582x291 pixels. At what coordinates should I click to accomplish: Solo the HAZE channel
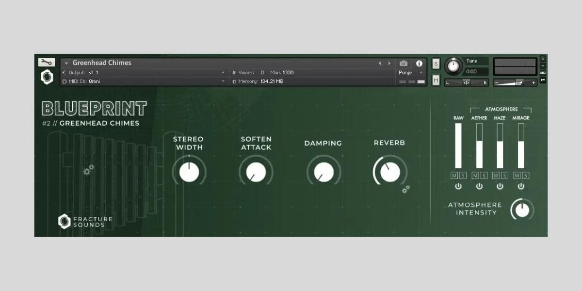(x=504, y=175)
